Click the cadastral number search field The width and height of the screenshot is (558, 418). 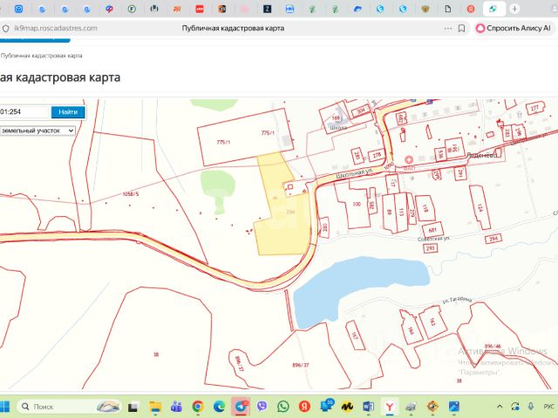click(x=24, y=112)
